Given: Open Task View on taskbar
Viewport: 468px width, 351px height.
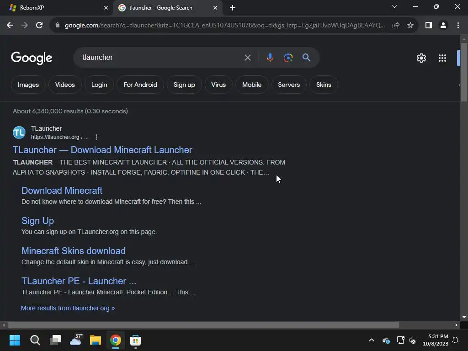Looking at the screenshot, I should click(55, 340).
